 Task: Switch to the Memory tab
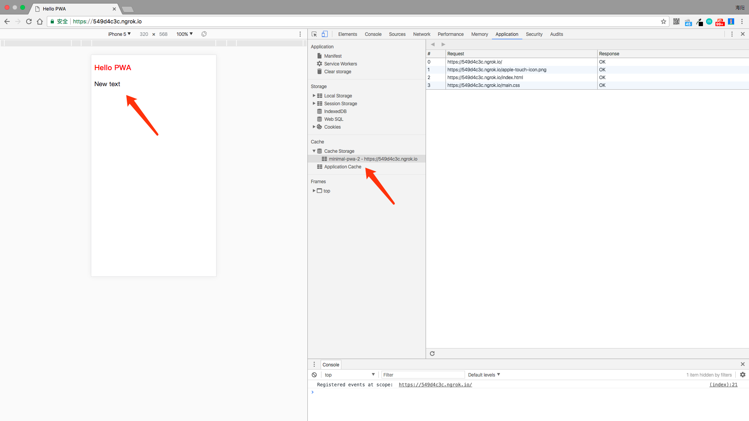[x=479, y=34]
